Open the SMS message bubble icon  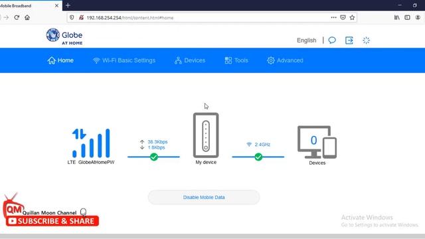click(332, 40)
